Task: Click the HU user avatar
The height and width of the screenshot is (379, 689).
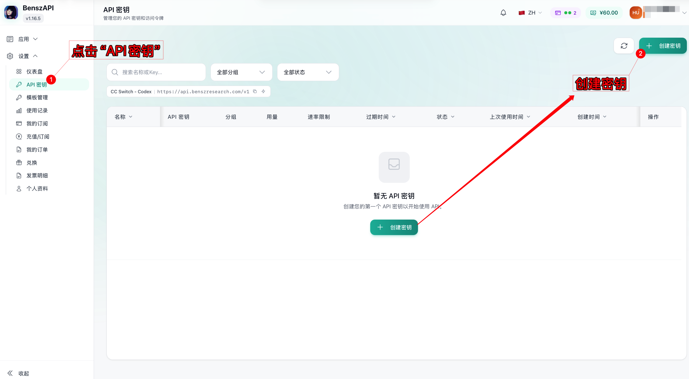Action: coord(636,13)
